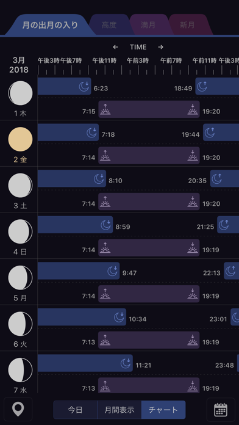Screen dimensions: 239x425
Task: Select the sunlight bar for 4 日
Action: 149,248
